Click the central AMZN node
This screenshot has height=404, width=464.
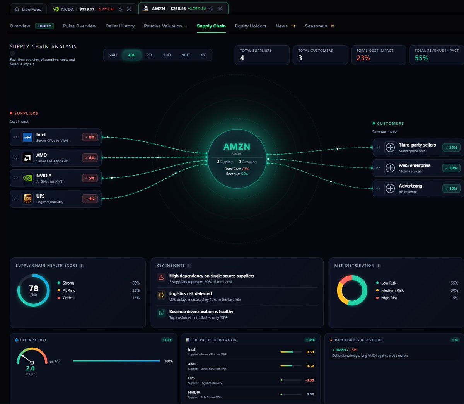click(x=237, y=159)
